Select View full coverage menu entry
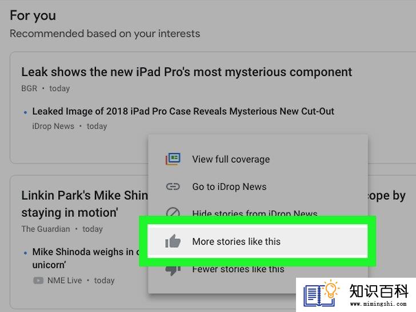The height and width of the screenshot is (312, 416). pyautogui.click(x=258, y=159)
